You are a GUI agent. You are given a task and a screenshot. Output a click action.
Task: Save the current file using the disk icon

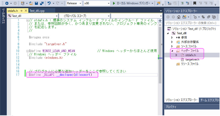[x=37, y=3]
